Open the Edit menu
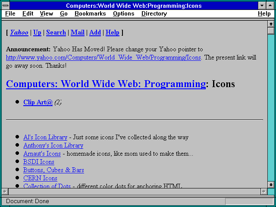 28,14
